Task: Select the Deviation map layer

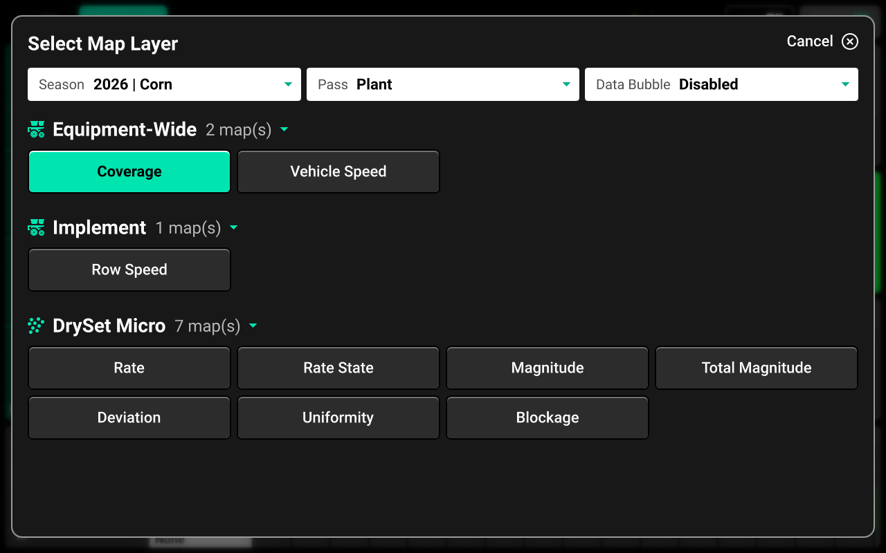Action: pyautogui.click(x=129, y=418)
